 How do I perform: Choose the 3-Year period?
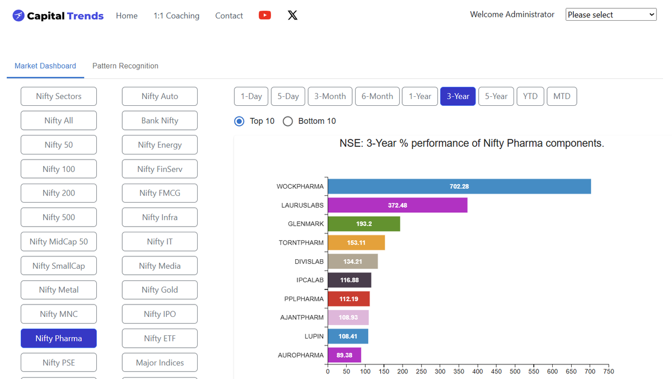(458, 96)
